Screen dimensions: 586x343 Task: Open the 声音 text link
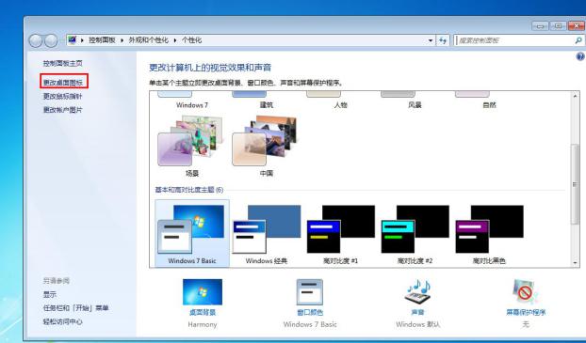(x=417, y=312)
